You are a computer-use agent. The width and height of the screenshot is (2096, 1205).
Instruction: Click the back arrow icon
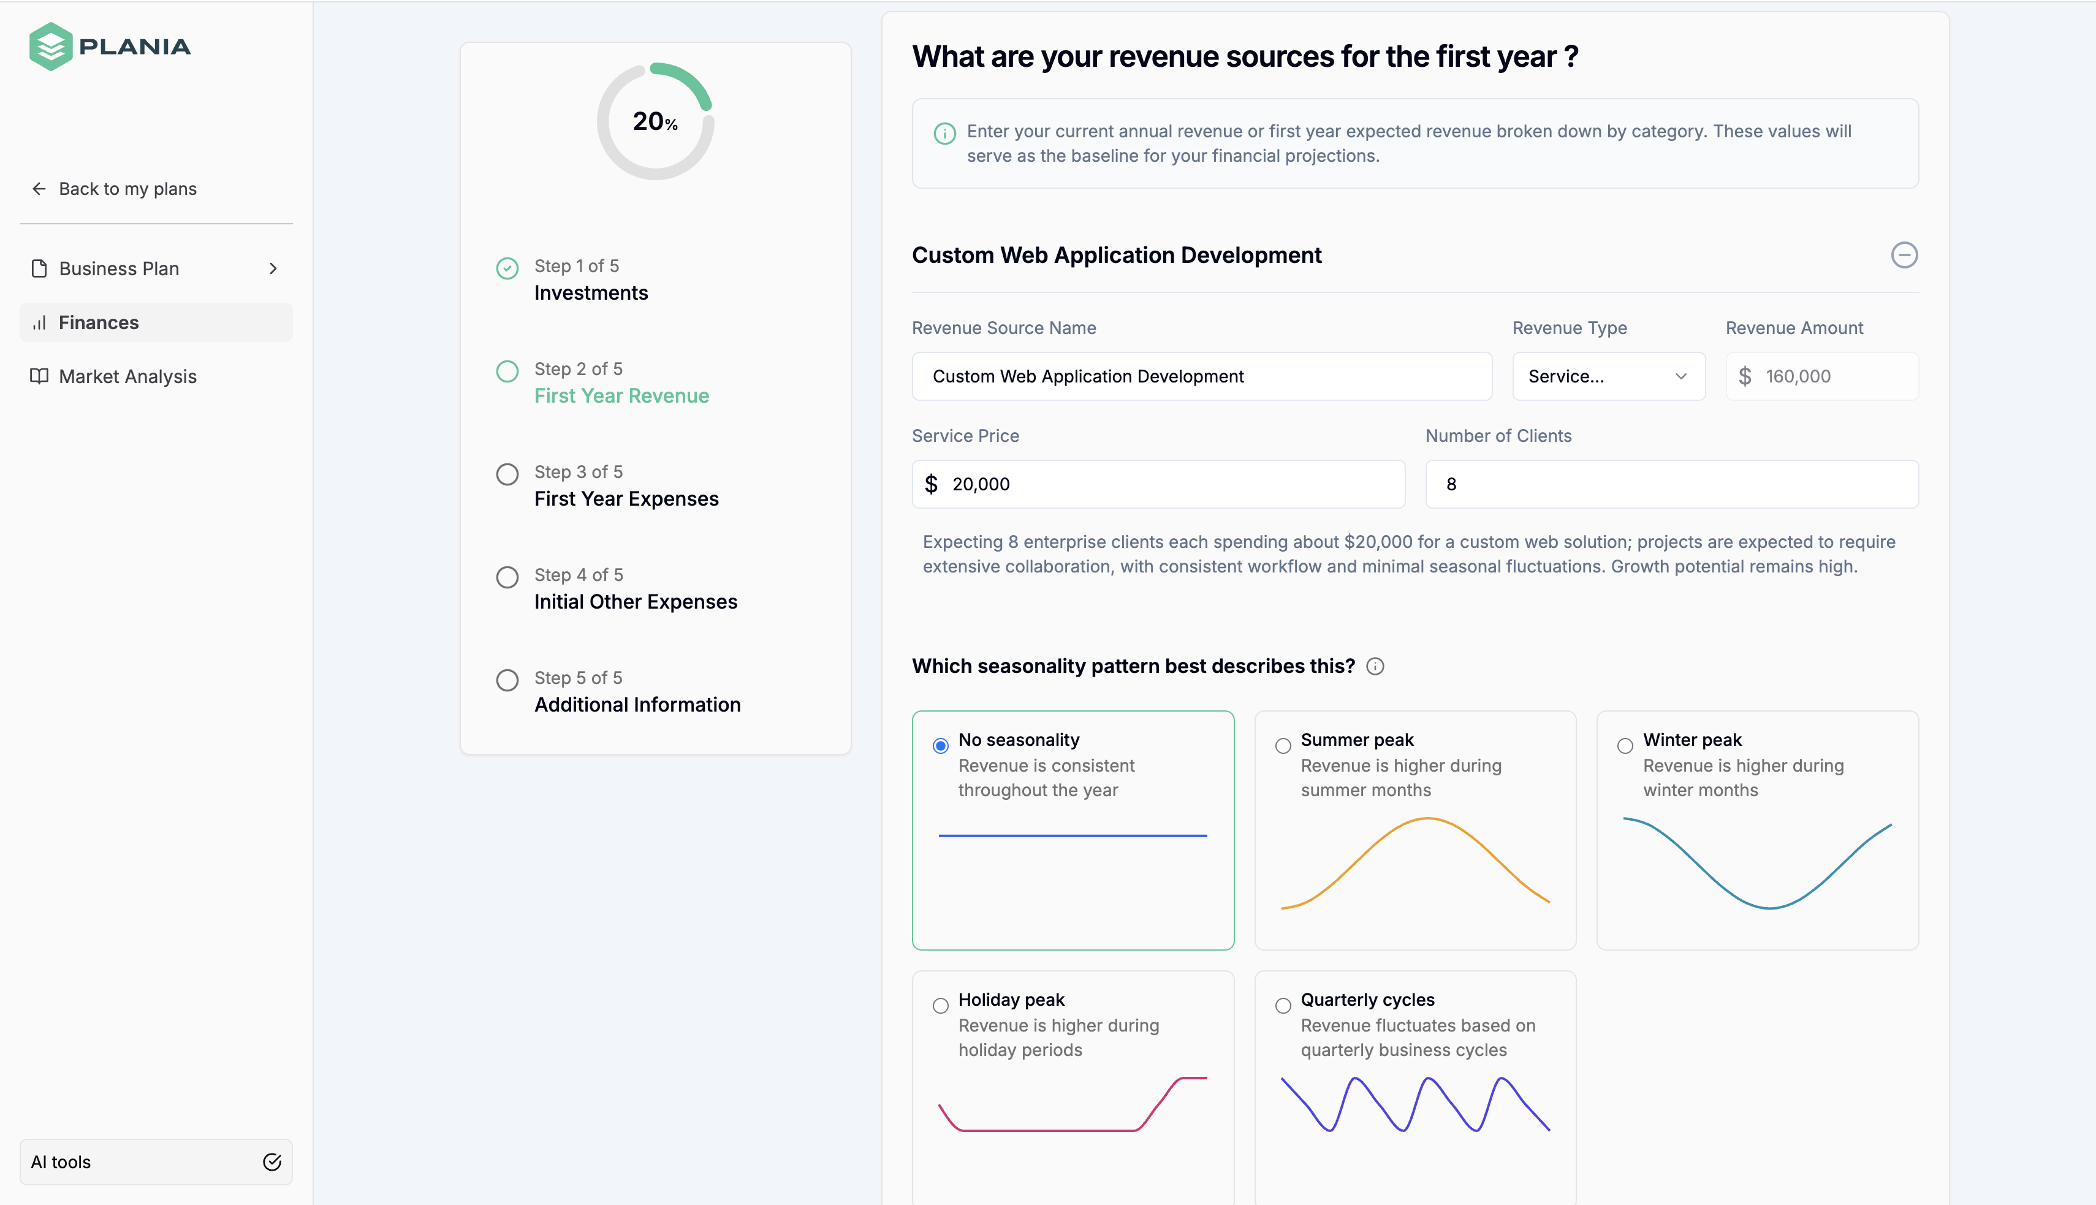[39, 189]
